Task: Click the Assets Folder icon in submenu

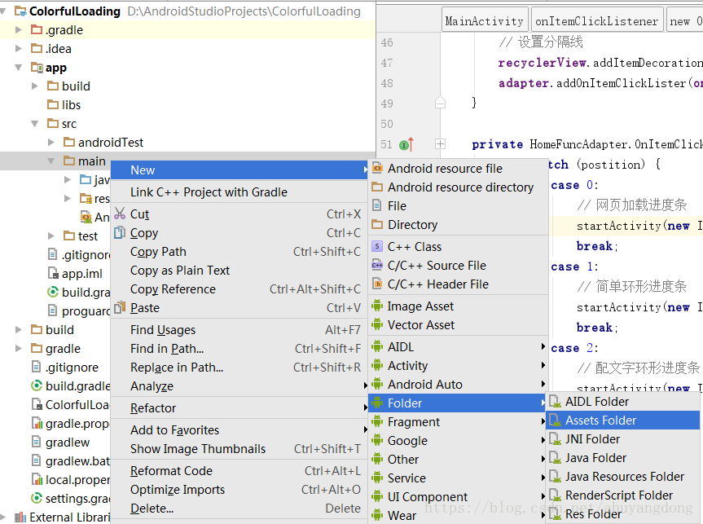Action: tap(555, 421)
